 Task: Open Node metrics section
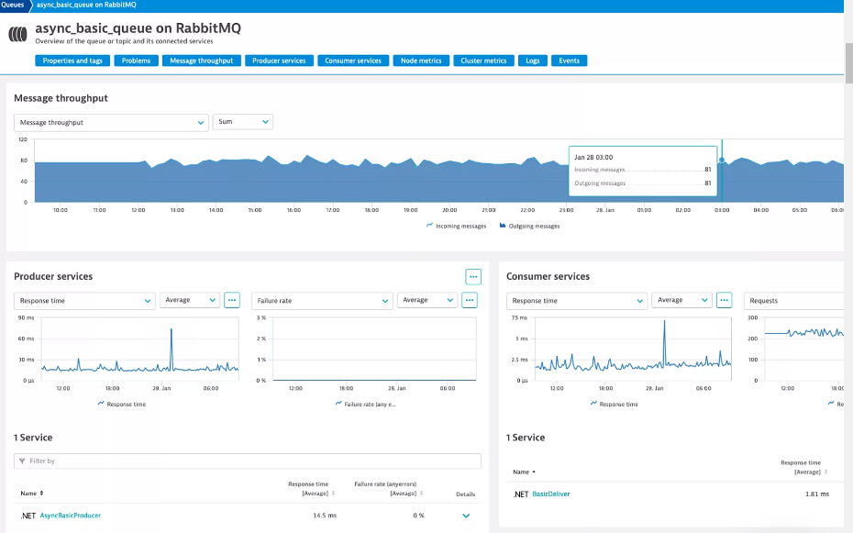tap(421, 61)
